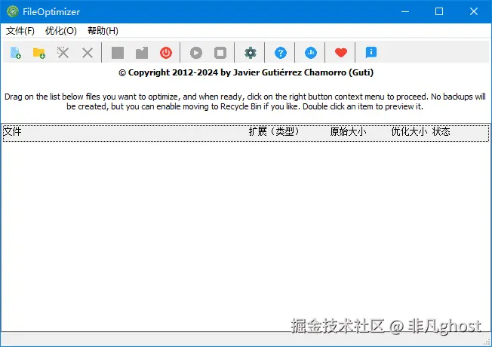Open help with blue question mark icon
This screenshot has width=492, height=347.
point(281,53)
